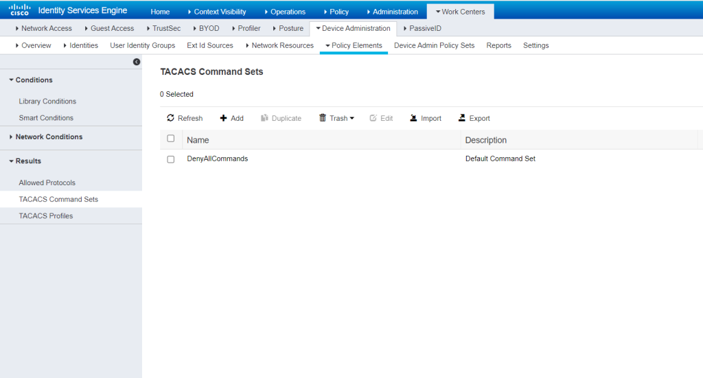Viewport: 703px width, 378px height.
Task: Expand the Network Conditions section
Action: click(46, 137)
